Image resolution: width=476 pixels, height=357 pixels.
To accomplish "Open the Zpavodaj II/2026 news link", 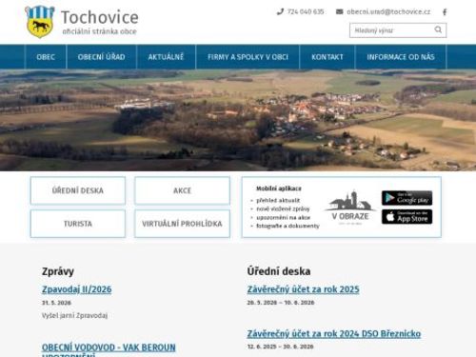I will [x=77, y=289].
